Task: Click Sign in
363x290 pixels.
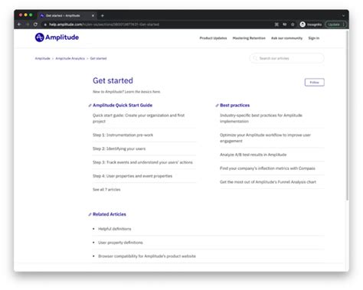Action: coord(314,38)
